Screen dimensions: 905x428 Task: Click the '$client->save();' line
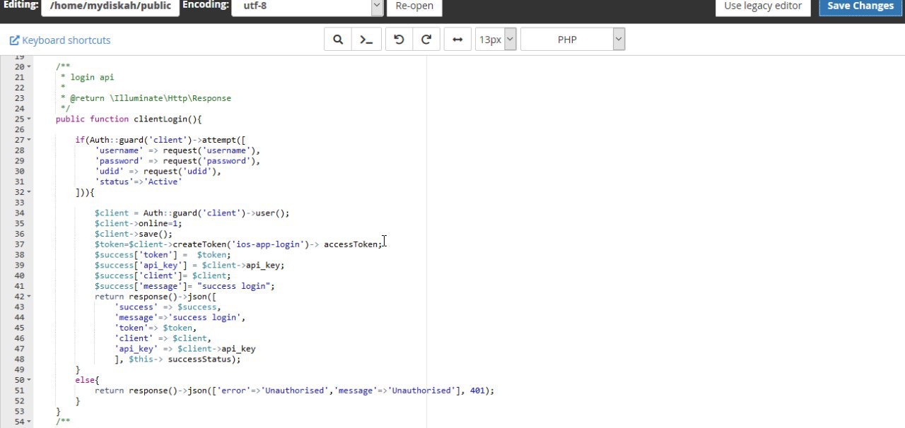point(134,234)
